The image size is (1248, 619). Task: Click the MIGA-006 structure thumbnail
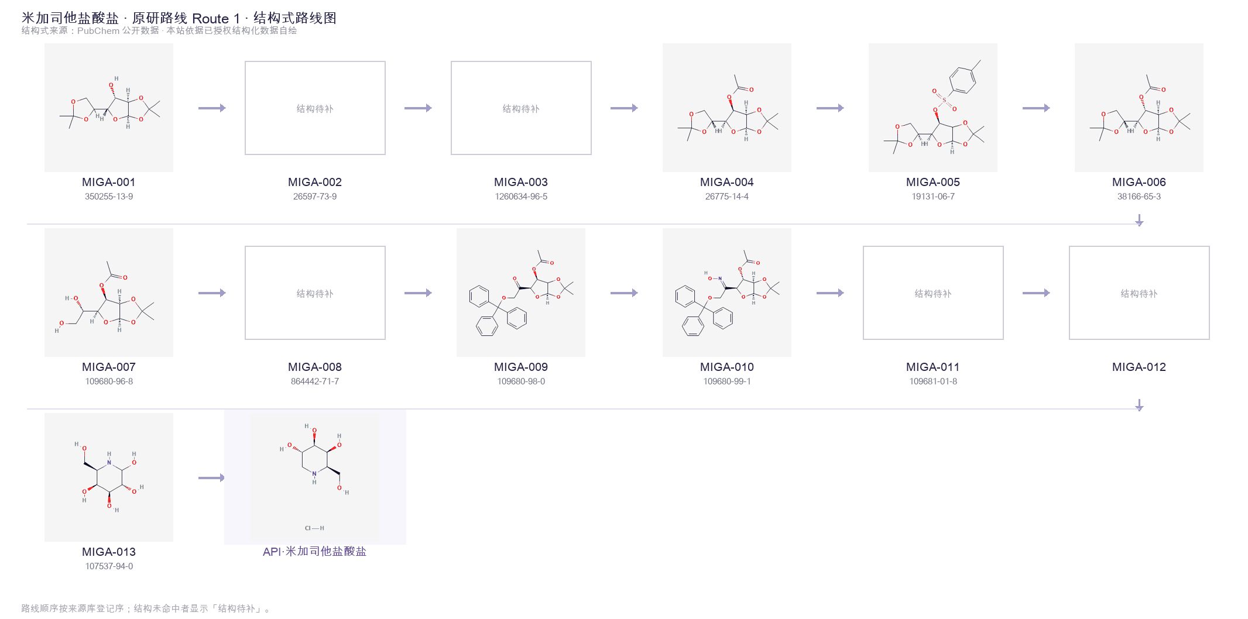(x=1139, y=108)
